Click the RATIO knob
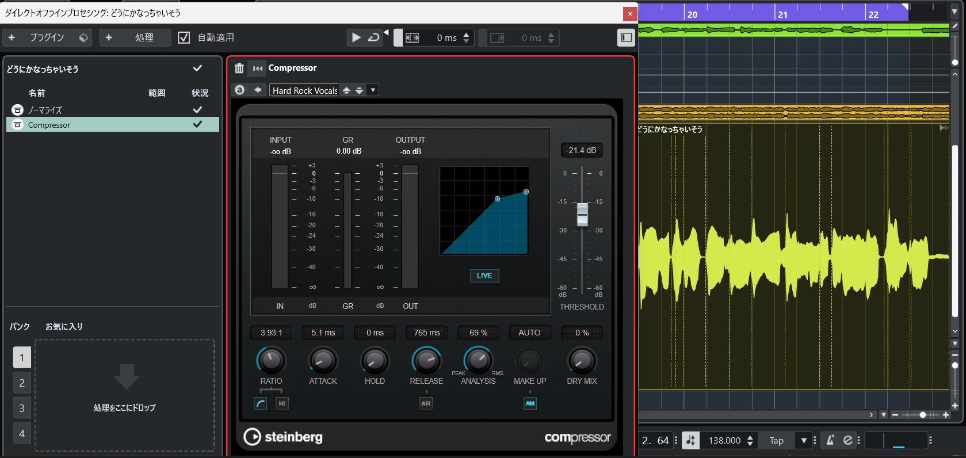Viewport: 966px width, 458px height. click(271, 360)
